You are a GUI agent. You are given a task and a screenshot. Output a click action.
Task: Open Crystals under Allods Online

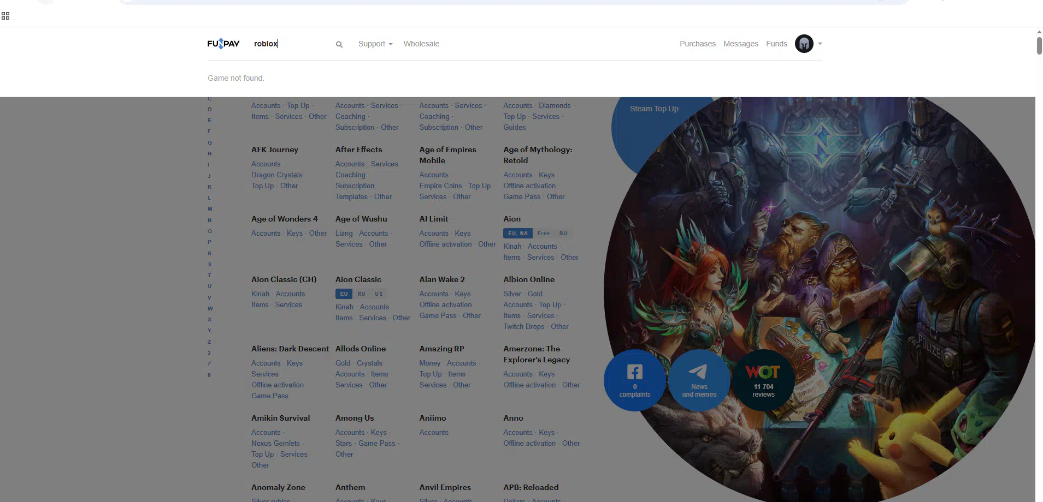[x=369, y=363]
